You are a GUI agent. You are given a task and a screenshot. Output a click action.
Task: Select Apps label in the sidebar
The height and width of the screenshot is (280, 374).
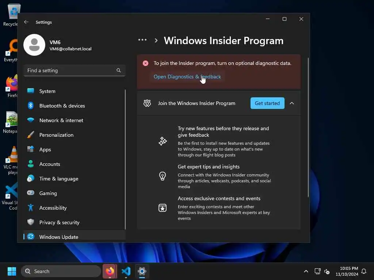pos(45,149)
